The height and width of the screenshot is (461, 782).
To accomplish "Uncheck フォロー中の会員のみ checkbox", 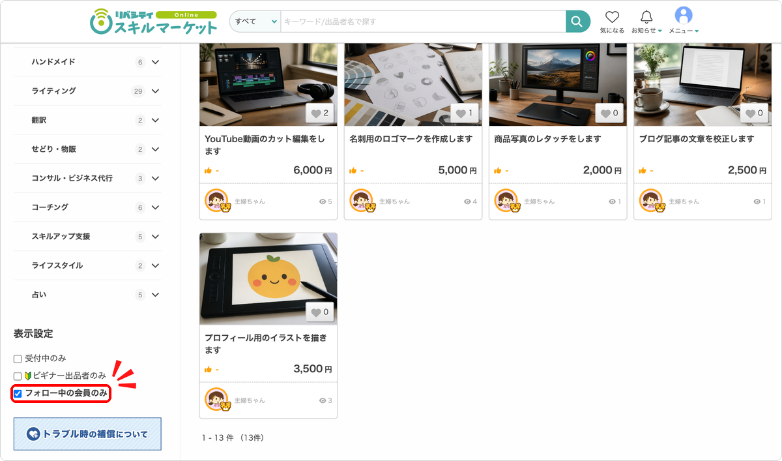I will [x=18, y=393].
